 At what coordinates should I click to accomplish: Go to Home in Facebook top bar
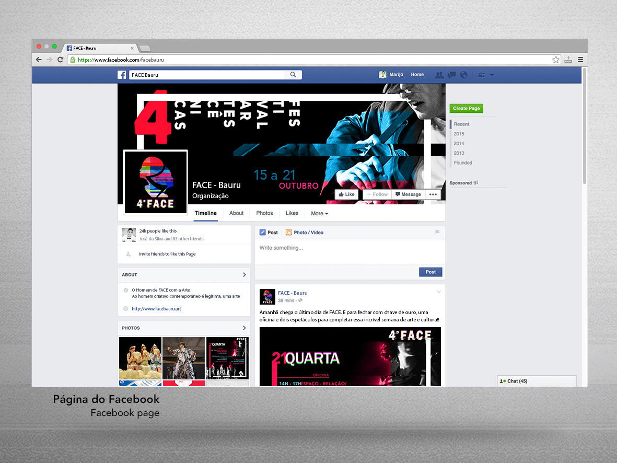point(417,74)
